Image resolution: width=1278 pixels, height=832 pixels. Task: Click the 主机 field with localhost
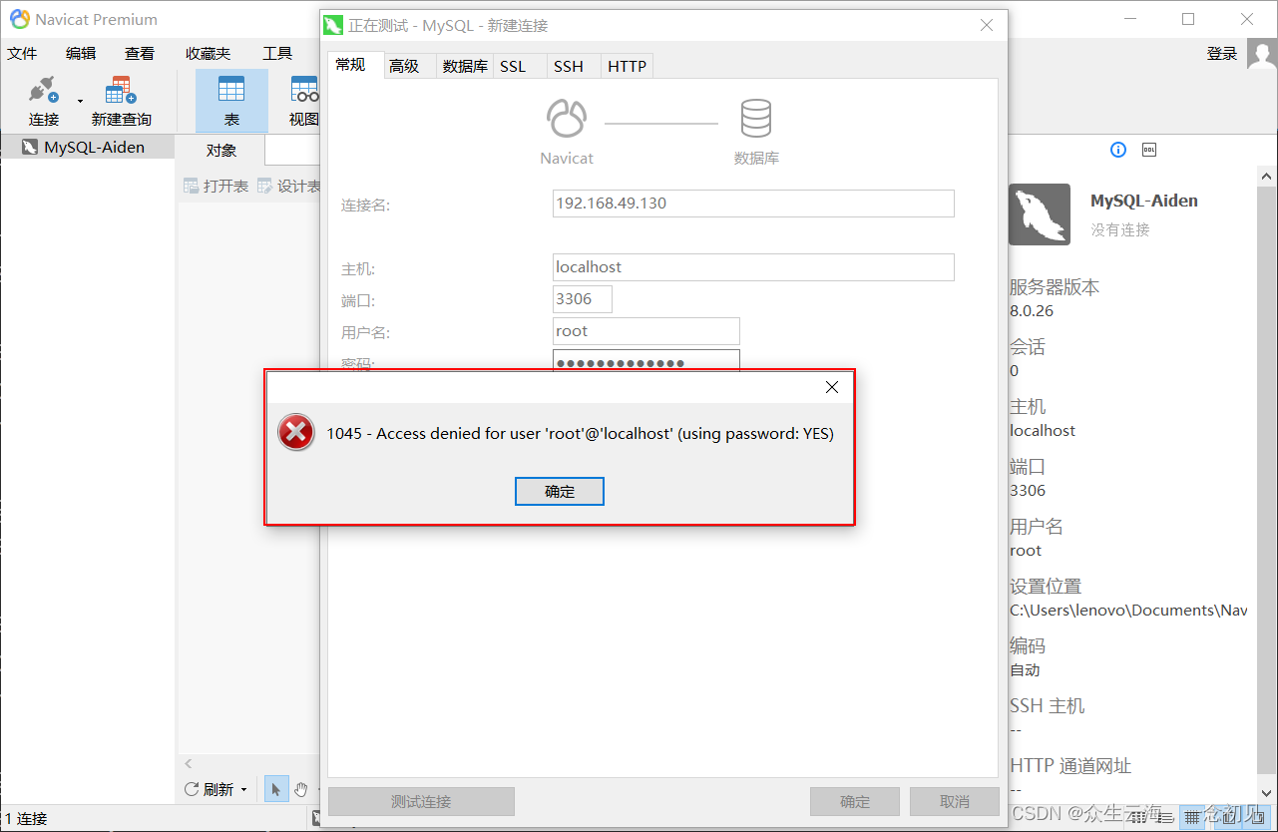point(753,267)
